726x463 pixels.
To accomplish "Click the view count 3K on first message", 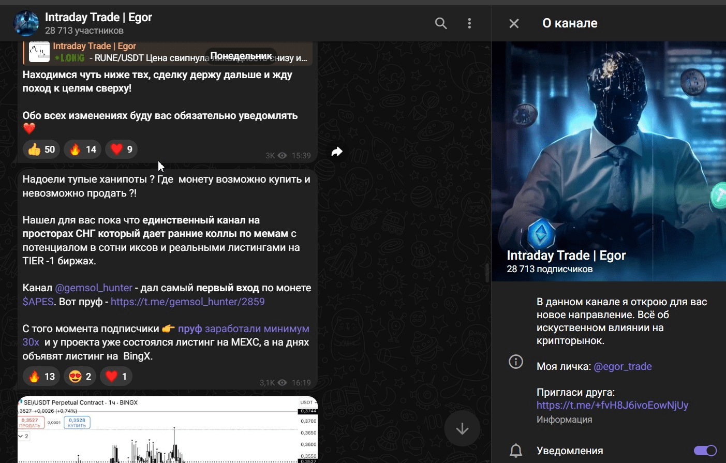I will click(x=276, y=156).
